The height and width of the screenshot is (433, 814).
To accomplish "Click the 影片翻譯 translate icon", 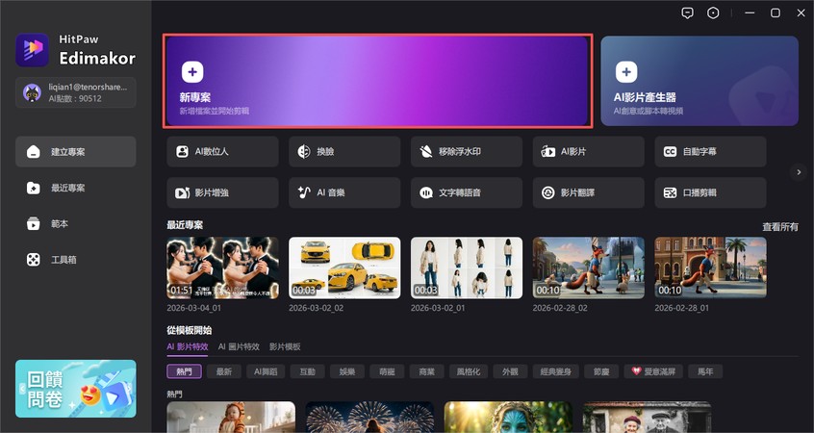I will click(547, 192).
